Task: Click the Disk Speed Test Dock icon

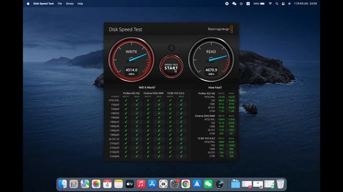Action: (219, 184)
